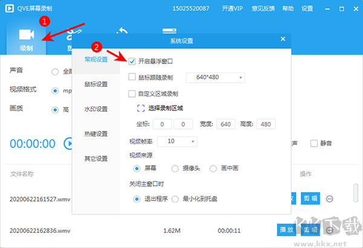Select 摄像头 as video source
The width and height of the screenshot is (363, 248).
click(175, 168)
